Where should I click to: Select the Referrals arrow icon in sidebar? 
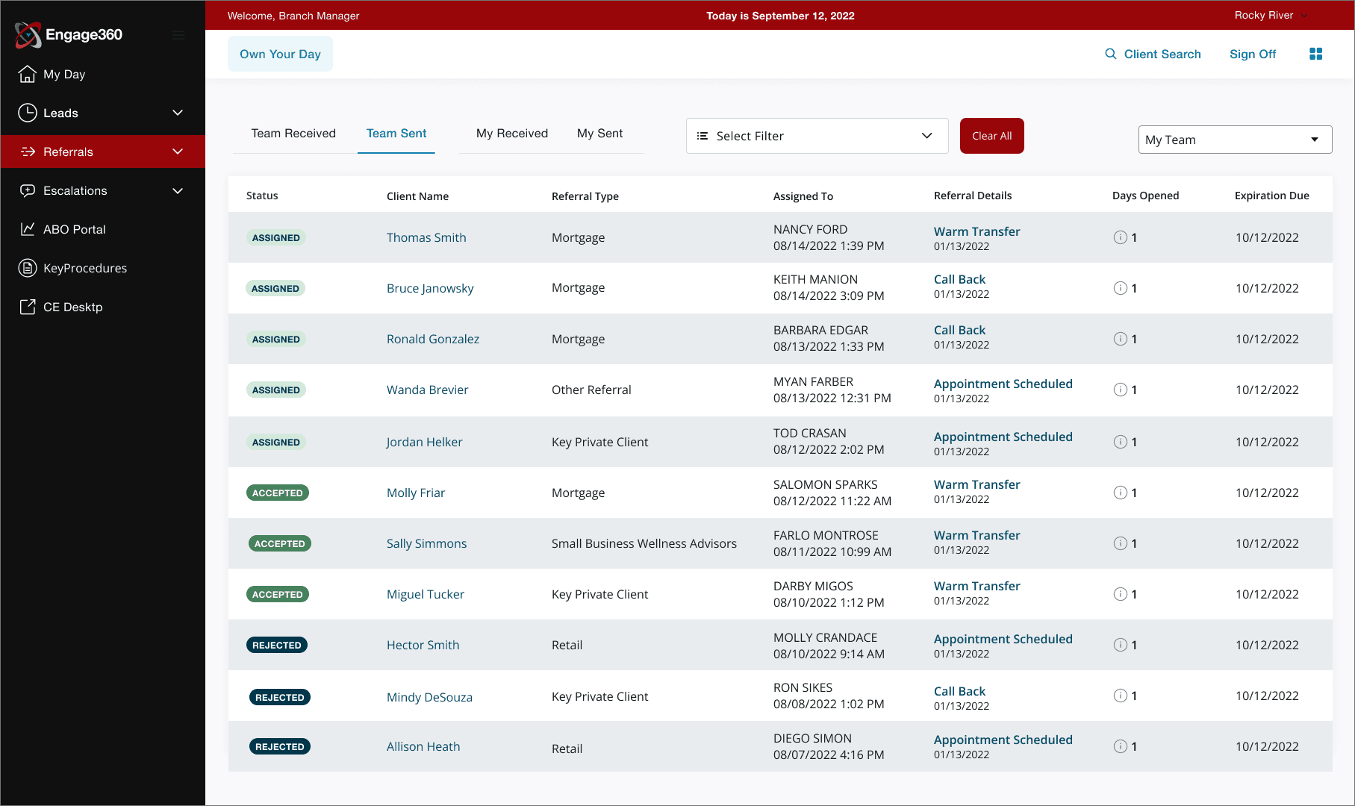(28, 151)
